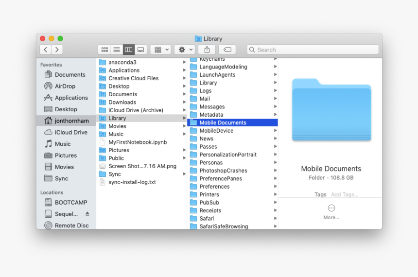This screenshot has height=277, width=418.
Task: Expand the Pictures folder arrow in home column
Action: (184, 150)
